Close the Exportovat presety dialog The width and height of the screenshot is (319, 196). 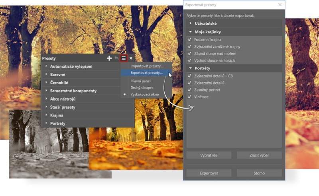coord(280,5)
